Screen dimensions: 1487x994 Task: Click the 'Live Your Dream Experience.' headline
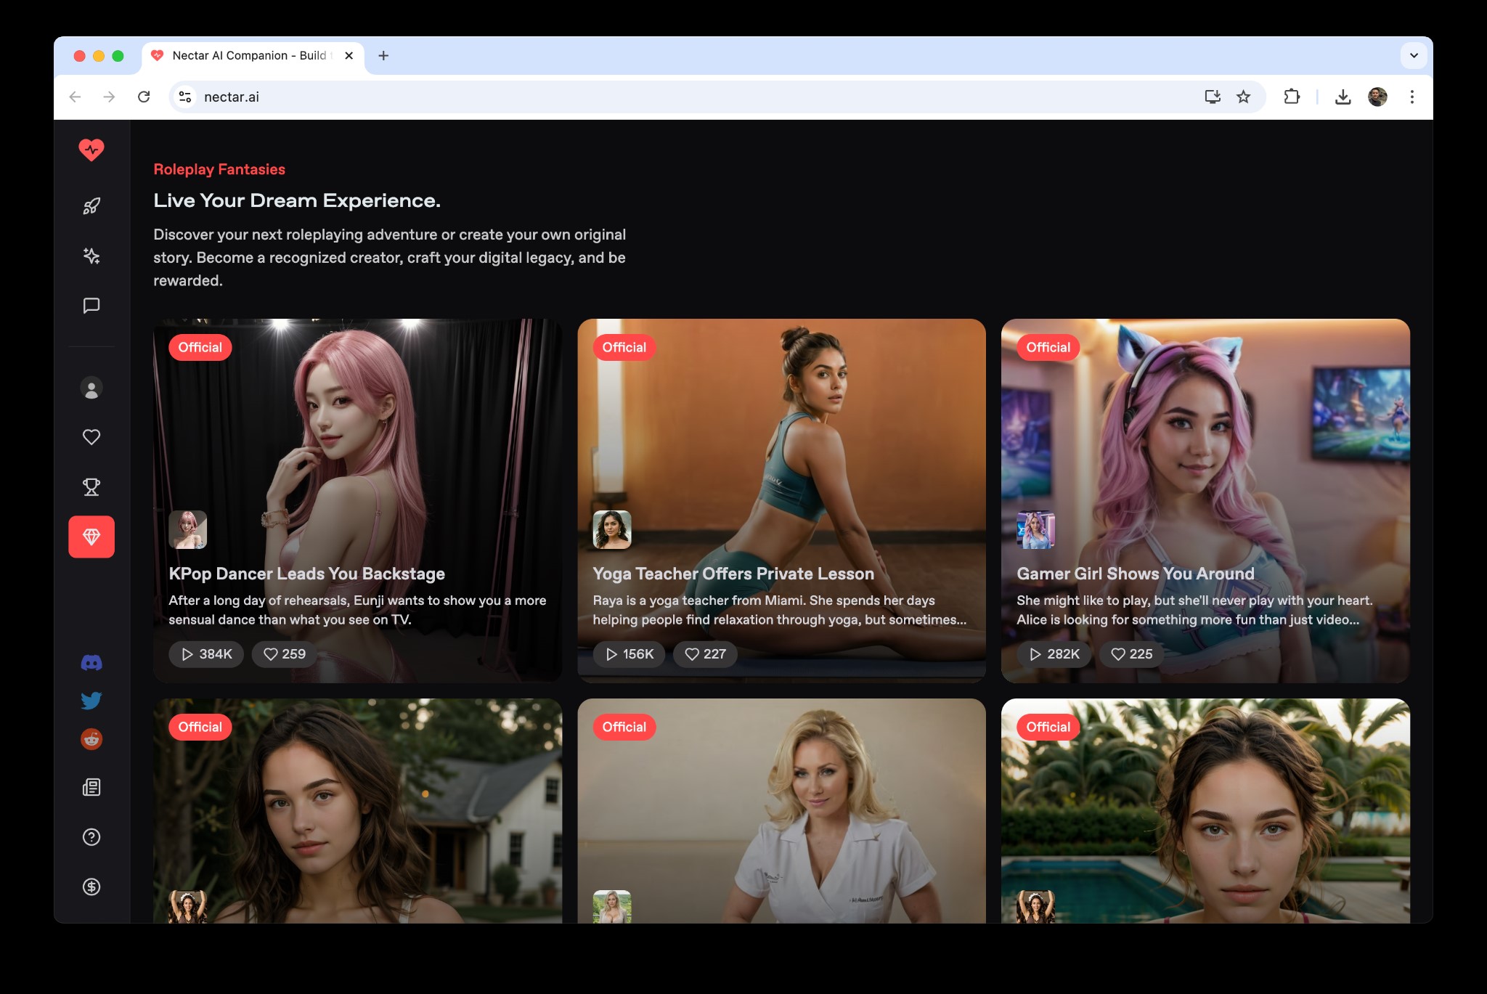[x=297, y=200]
